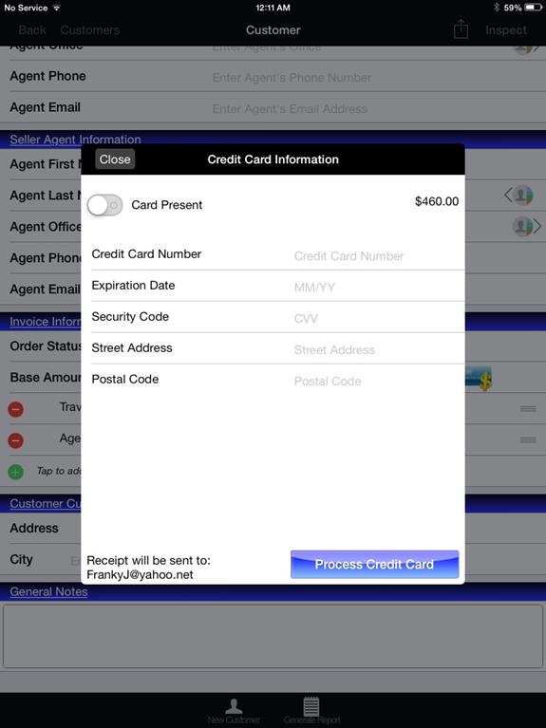Viewport: 546px width, 728px height.
Task: Tap contact icon with right chevron
Action: (x=526, y=227)
